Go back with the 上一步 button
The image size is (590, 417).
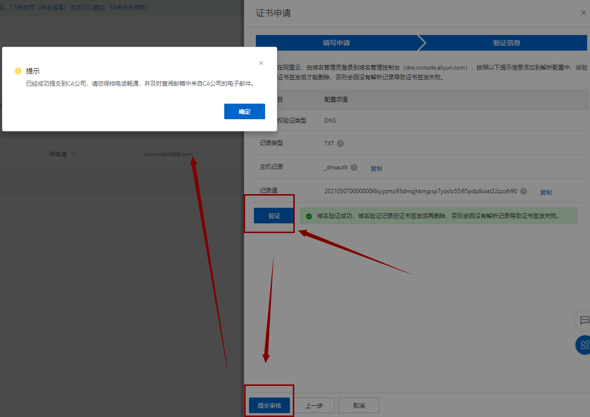point(314,405)
